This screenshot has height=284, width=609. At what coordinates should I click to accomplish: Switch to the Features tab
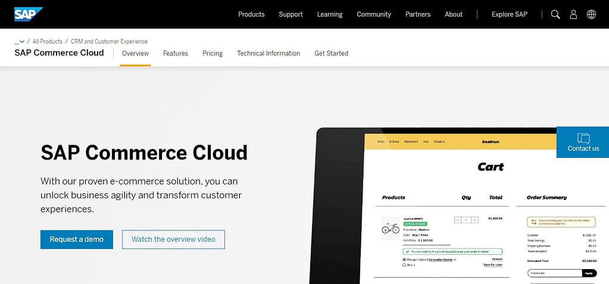click(176, 54)
